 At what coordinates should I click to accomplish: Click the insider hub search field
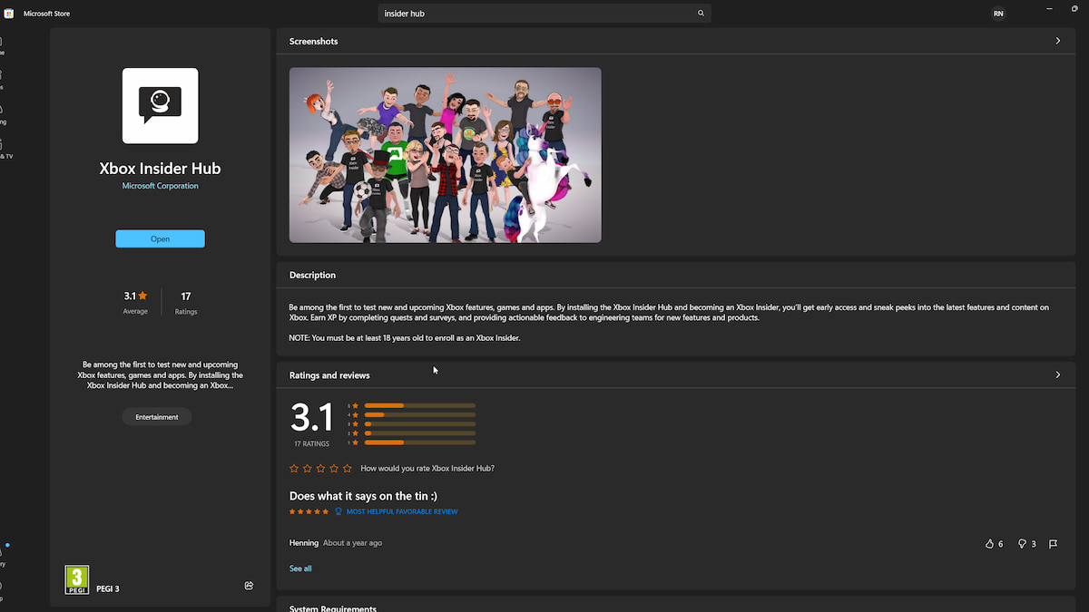[x=535, y=13]
